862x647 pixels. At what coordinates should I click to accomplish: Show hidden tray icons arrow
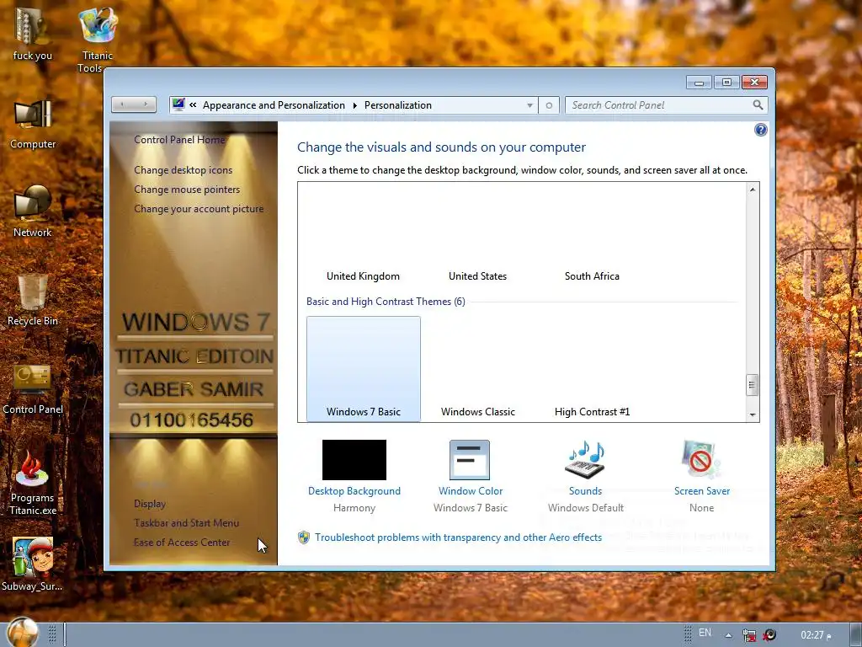[728, 635]
